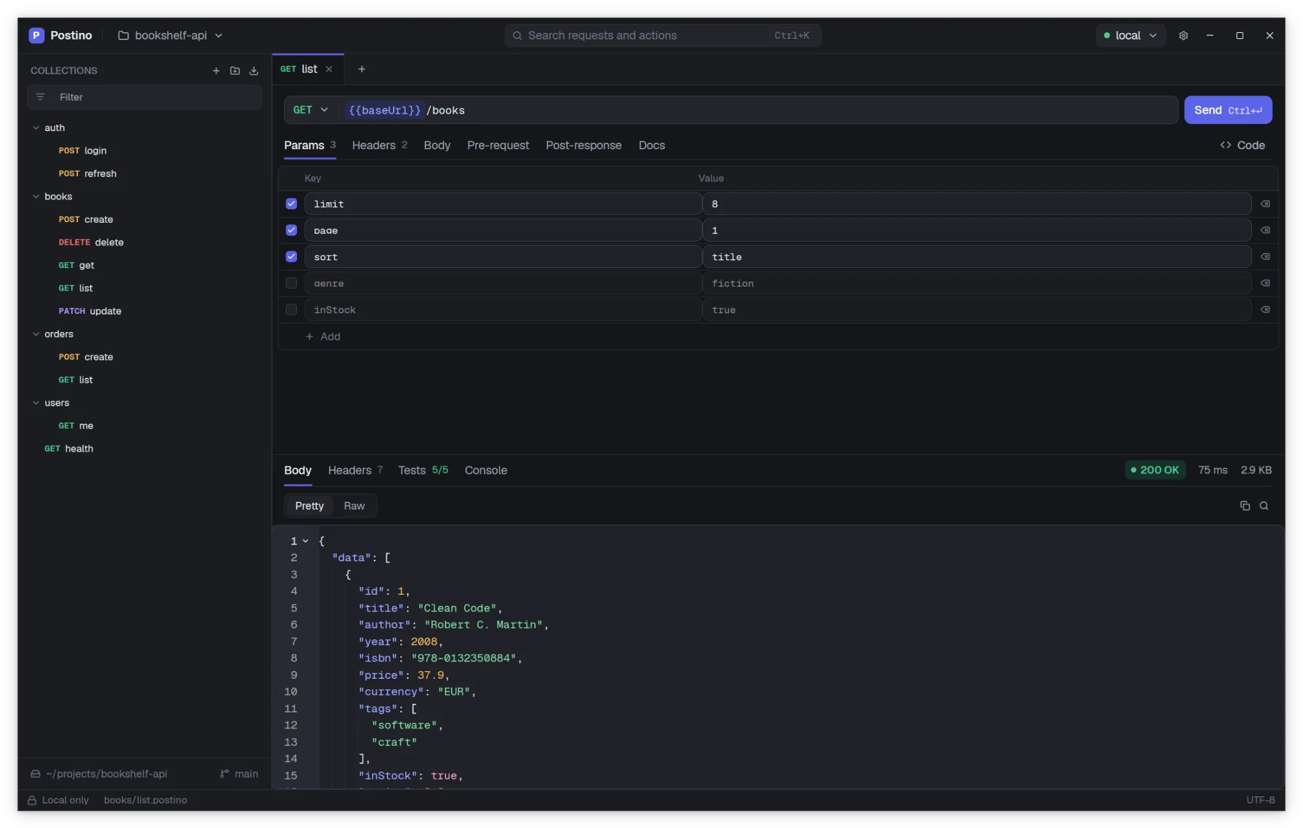Click the new folder icon in Collections
This screenshot has height=828, width=1303.
click(235, 70)
